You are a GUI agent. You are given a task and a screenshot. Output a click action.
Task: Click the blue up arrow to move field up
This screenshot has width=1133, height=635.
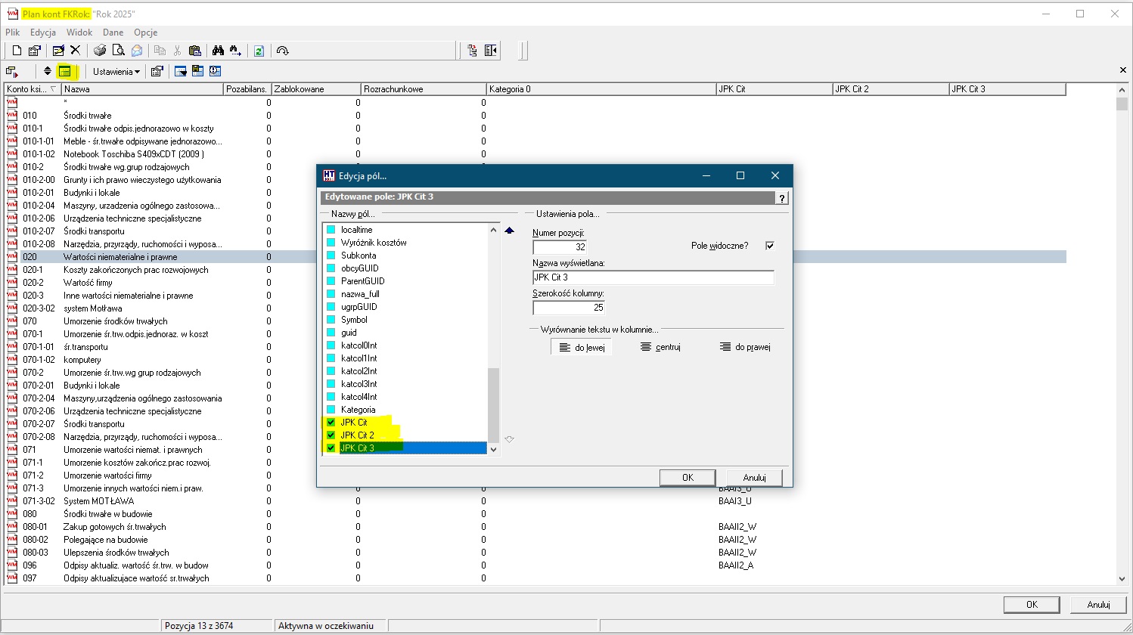[x=509, y=231]
